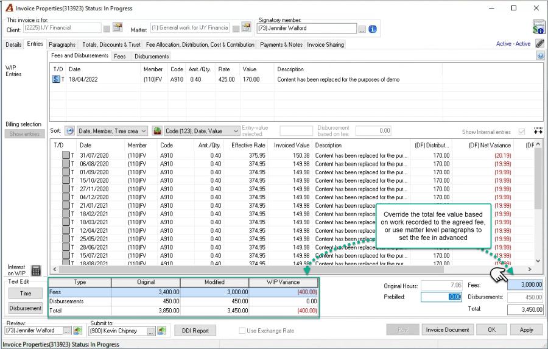
Task: Tick the checkbox for the 15/10/2020 entry
Action: (x=66, y=180)
